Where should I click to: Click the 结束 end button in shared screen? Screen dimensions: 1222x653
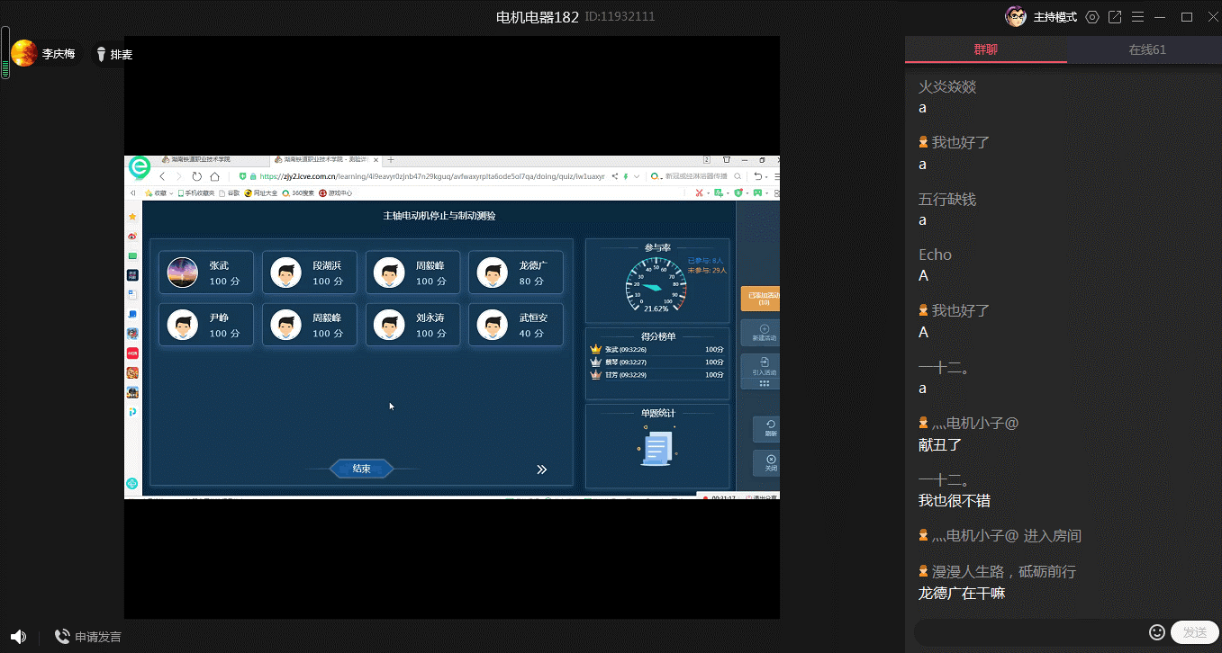(361, 469)
